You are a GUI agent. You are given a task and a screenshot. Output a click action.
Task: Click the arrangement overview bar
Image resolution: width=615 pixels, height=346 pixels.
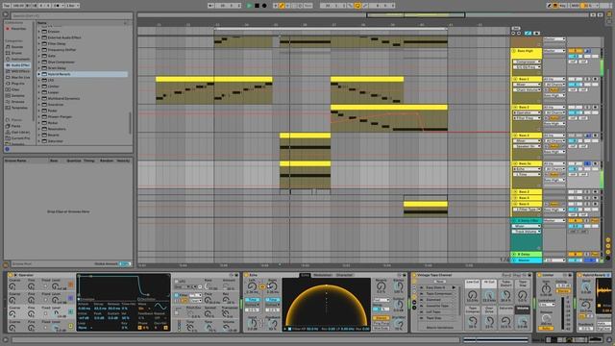click(363, 15)
